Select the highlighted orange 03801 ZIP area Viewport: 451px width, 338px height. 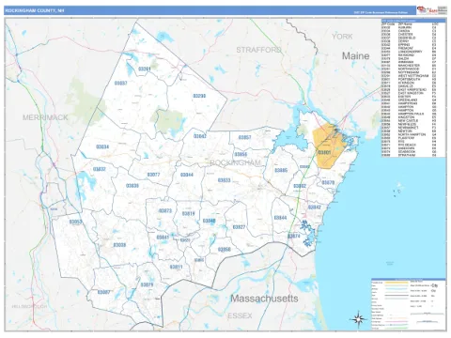click(328, 146)
